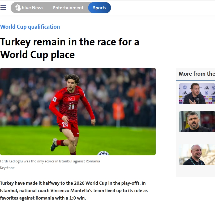This screenshot has height=207, width=215.
Task: Open the main photo of player number 20
Action: click(x=78, y=111)
